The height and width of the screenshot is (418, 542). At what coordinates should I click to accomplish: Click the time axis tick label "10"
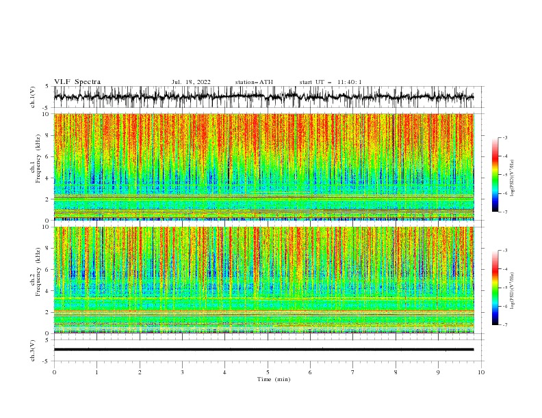481,372
